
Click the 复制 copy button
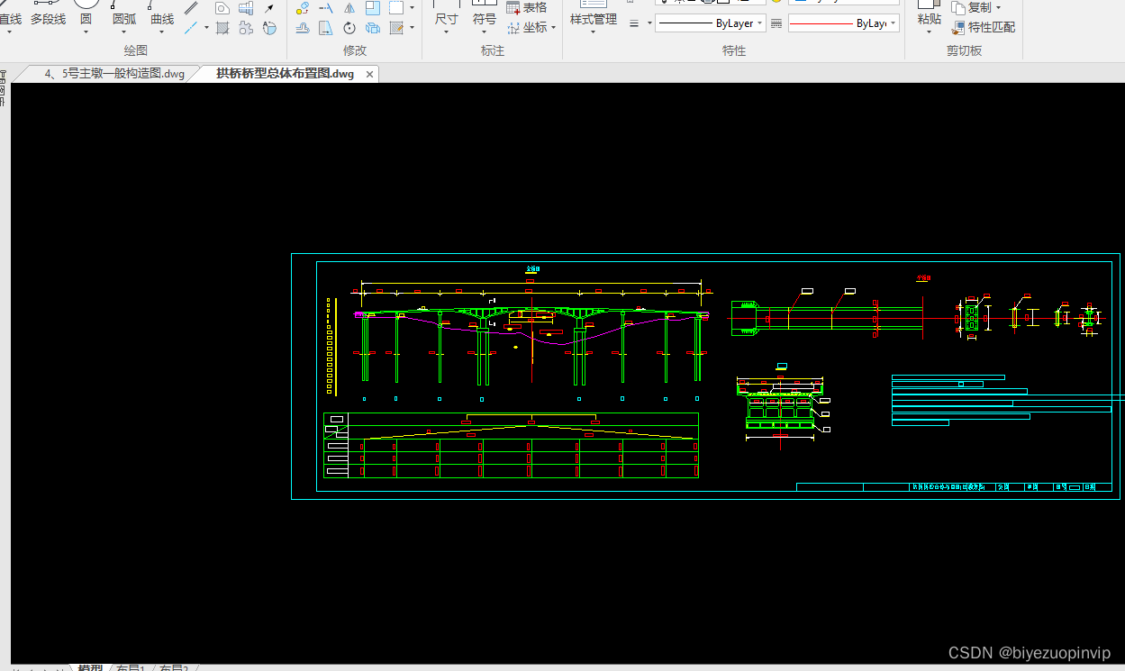[x=973, y=7]
